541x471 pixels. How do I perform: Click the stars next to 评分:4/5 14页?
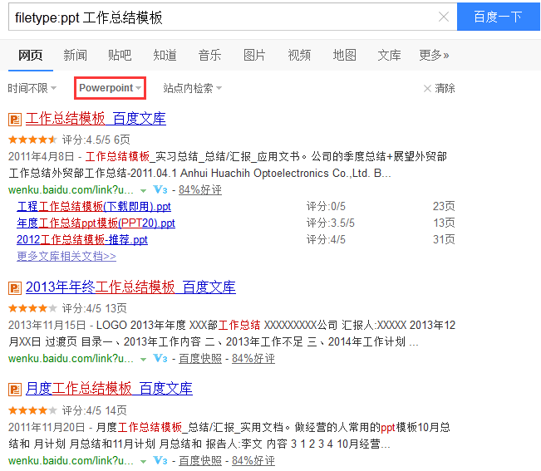click(32, 410)
